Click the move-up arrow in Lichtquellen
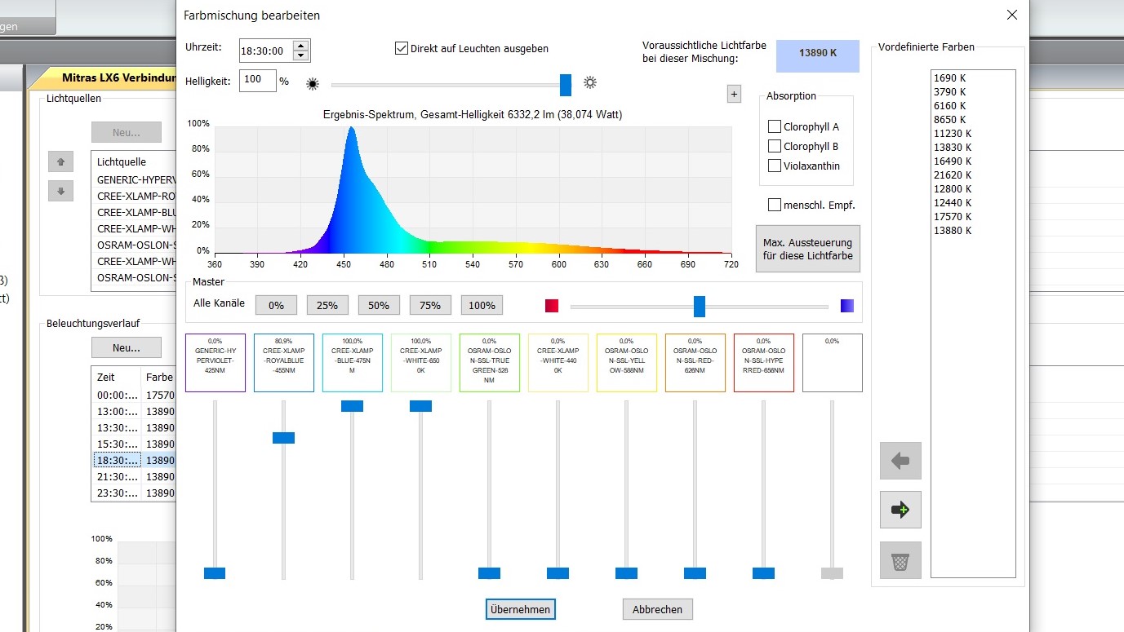 [x=60, y=161]
